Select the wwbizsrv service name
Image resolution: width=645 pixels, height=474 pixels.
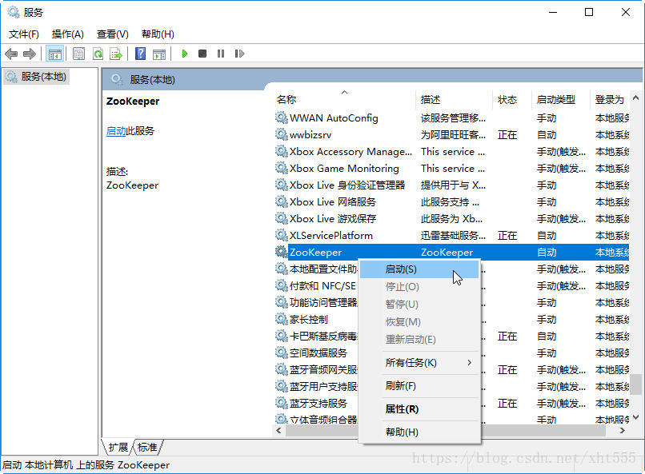(310, 135)
